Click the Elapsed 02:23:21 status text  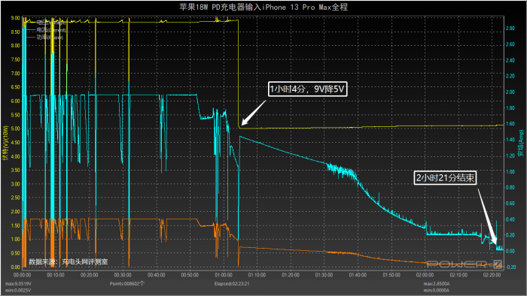[x=232, y=283]
